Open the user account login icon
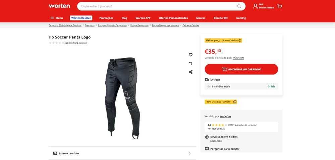 coord(255,6)
